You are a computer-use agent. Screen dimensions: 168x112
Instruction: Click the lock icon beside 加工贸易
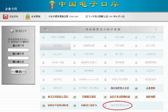(x=136, y=37)
